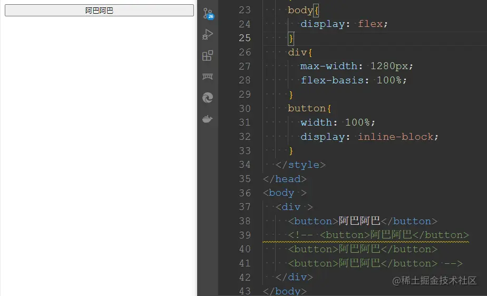Click the closing </style> tag
Image resolution: width=487 pixels, height=296 pixels.
pyautogui.click(x=300, y=165)
